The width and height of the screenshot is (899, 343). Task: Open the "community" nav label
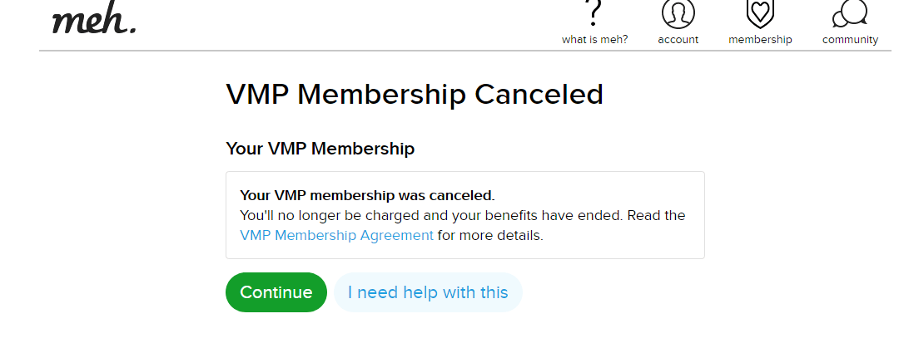pos(850,39)
